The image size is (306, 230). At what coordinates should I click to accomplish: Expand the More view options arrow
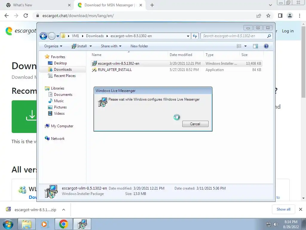(246, 46)
